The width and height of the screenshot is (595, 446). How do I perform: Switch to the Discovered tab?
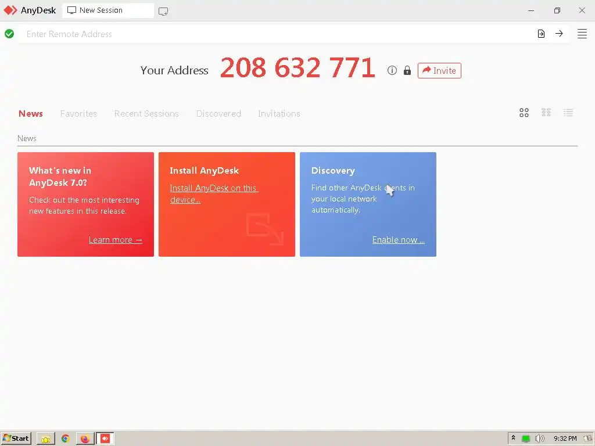coord(218,114)
